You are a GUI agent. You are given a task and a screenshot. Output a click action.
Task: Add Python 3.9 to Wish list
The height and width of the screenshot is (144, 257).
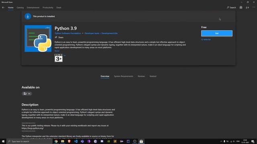(206, 40)
